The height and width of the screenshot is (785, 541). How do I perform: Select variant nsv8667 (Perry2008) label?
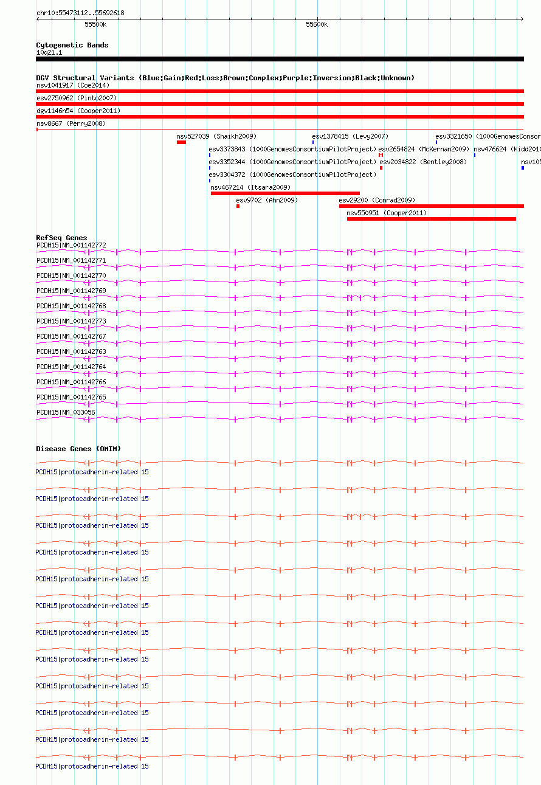tap(71, 123)
